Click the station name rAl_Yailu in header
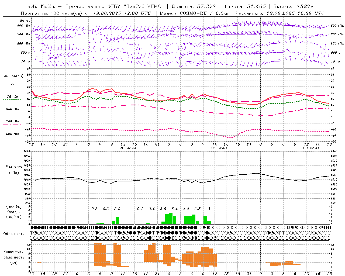 [42, 6]
